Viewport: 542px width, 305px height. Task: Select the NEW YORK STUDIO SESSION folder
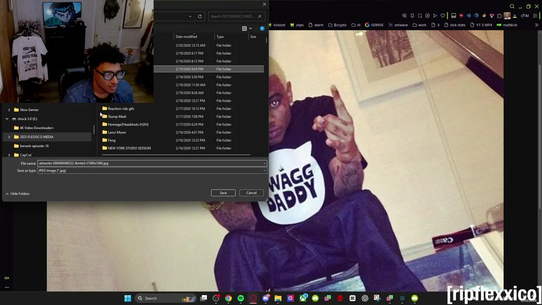126,148
